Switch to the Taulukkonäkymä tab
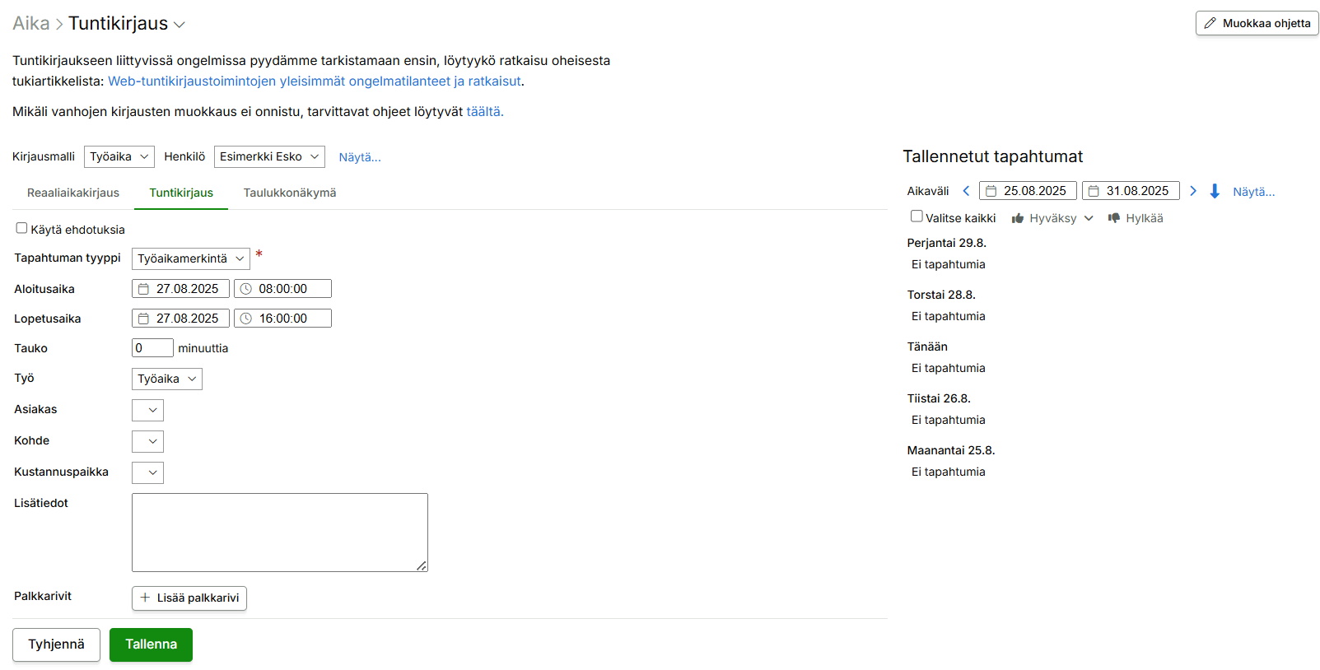 point(289,193)
